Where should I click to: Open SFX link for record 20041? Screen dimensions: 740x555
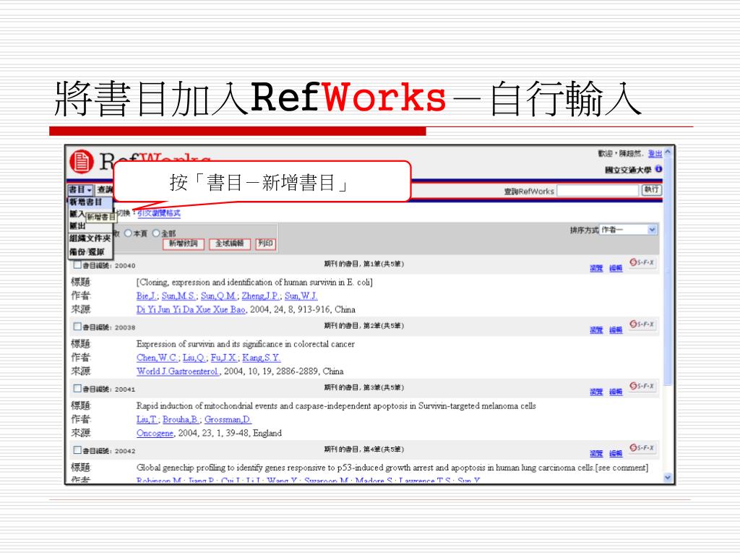(x=642, y=386)
